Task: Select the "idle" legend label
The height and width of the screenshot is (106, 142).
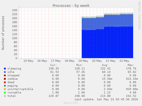Action: (11, 72)
